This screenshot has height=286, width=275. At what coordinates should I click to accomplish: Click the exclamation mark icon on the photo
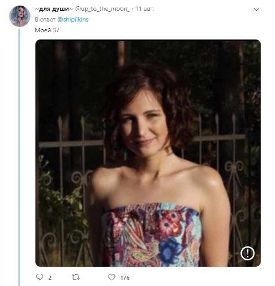(247, 253)
